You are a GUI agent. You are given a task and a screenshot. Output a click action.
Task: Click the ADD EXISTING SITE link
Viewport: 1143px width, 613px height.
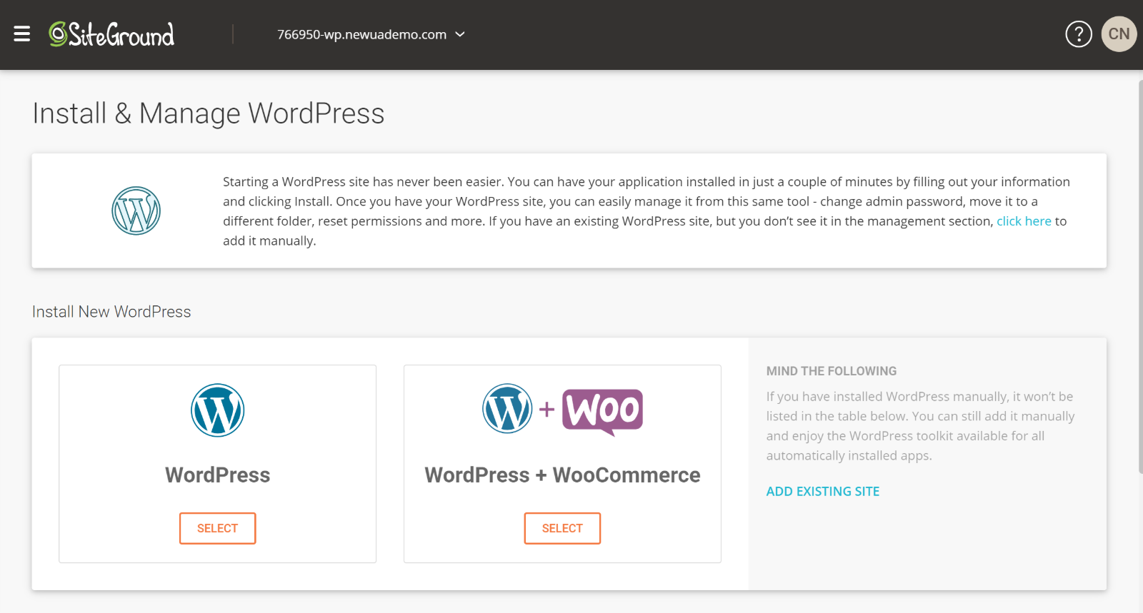823,491
